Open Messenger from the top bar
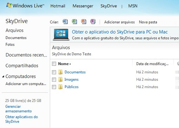 coord(83,6)
